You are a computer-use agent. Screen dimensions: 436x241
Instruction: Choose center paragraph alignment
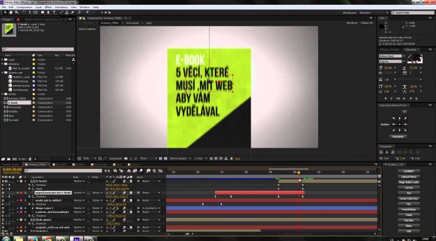(387, 152)
